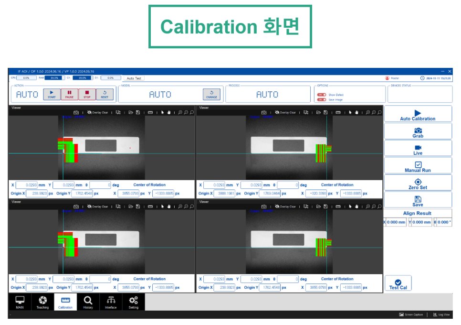Image resolution: width=461 pixels, height=325 pixels.
Task: Click Origin X field showing 3808.1981
Action: pos(224,194)
